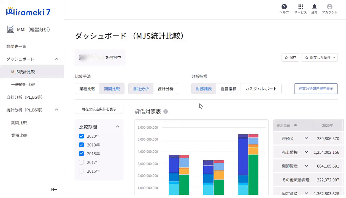Select the 期間比較 comparison method
346x198 pixels.
[x=112, y=89]
